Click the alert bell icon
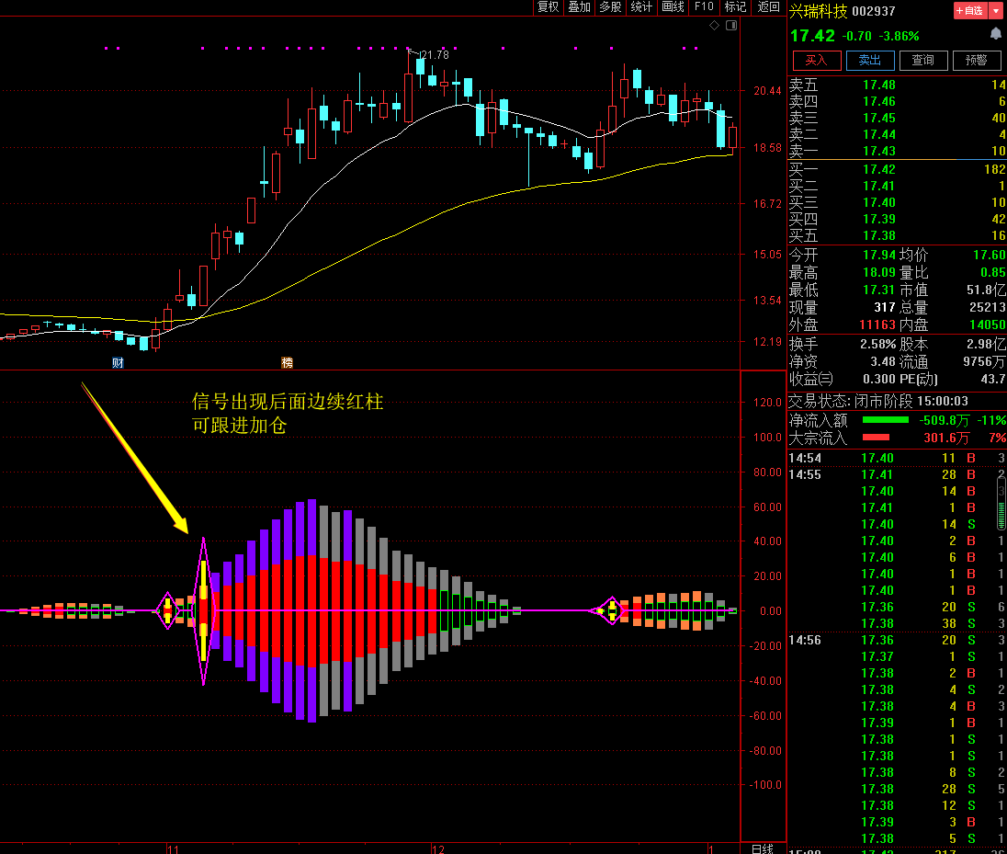The image size is (1007, 854). [995, 34]
